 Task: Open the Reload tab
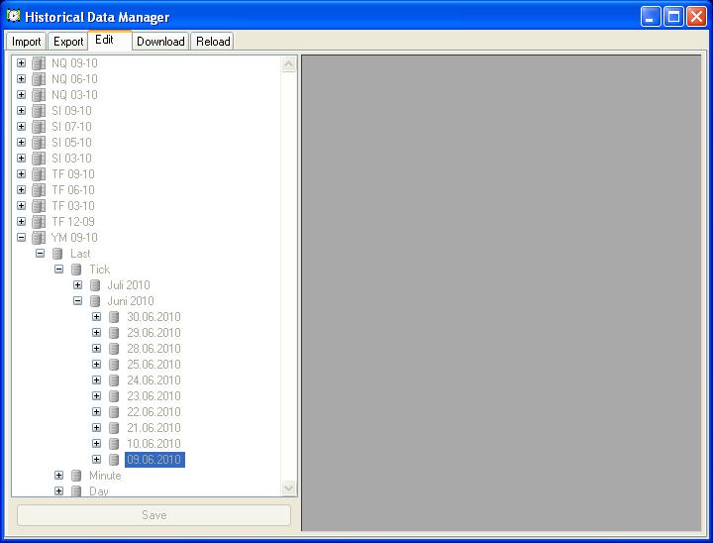pos(213,42)
